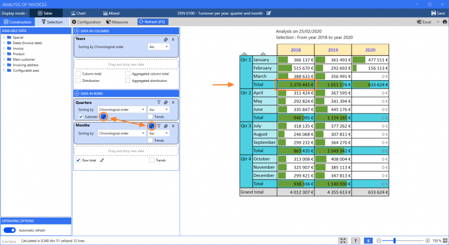Remove the Quarters block with its X
The image size is (449, 245).
pos(173,102)
